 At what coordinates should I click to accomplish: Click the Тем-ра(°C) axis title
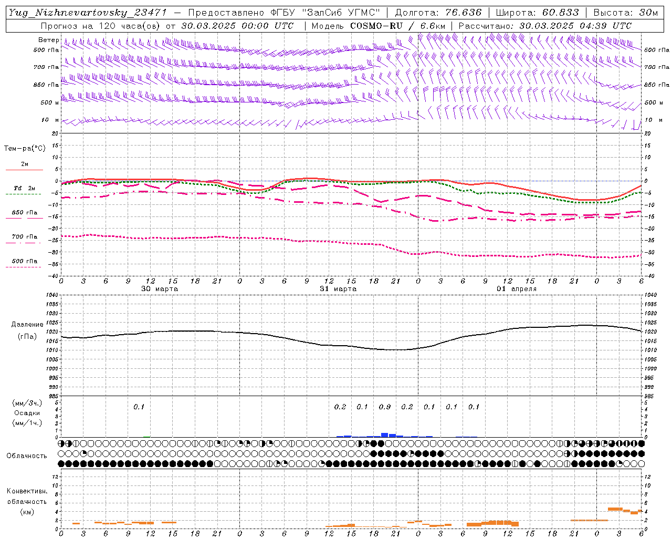coord(25,149)
